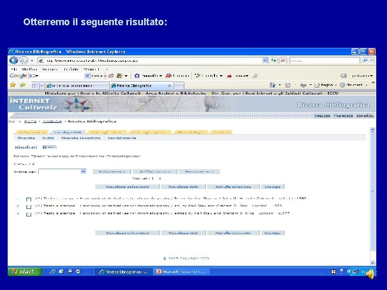Click the Controllo spell-check icon in Google toolbar
Image resolution: width=387 pixels, height=290 pixels.
click(x=197, y=76)
